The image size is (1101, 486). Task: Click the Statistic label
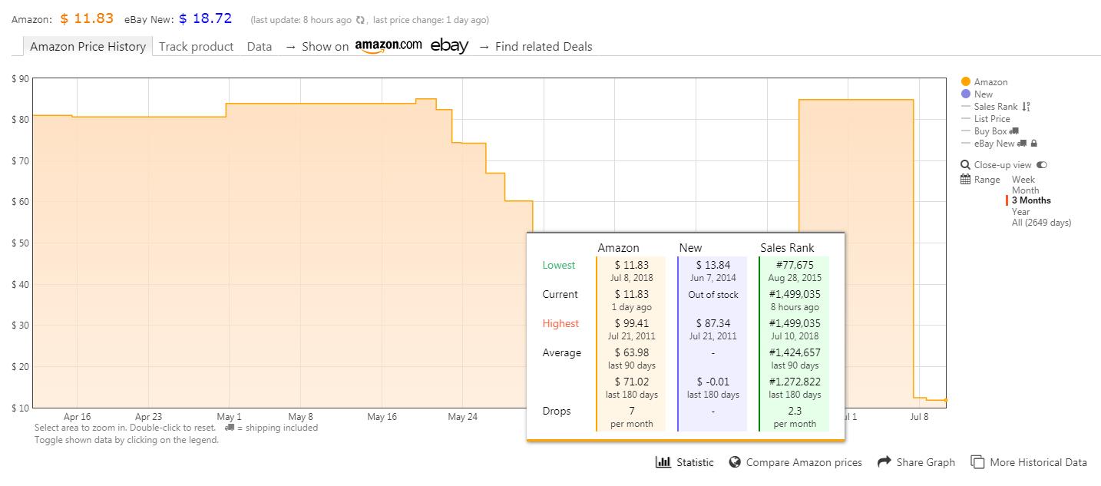[x=695, y=462]
